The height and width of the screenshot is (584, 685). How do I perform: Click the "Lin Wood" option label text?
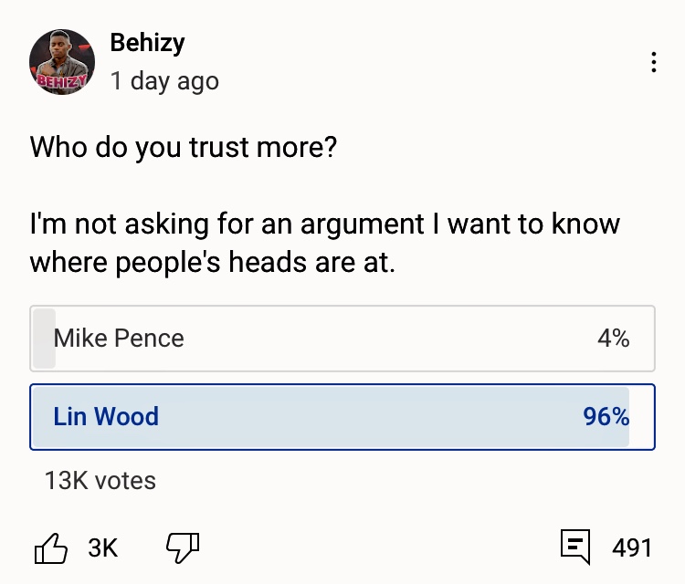point(106,417)
